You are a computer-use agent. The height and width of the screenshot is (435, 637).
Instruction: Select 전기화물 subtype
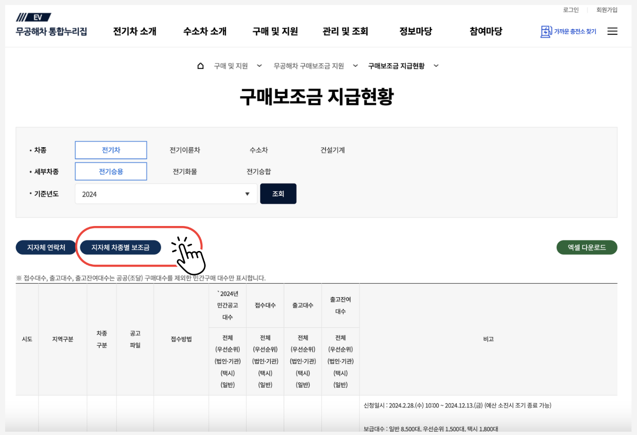(184, 171)
